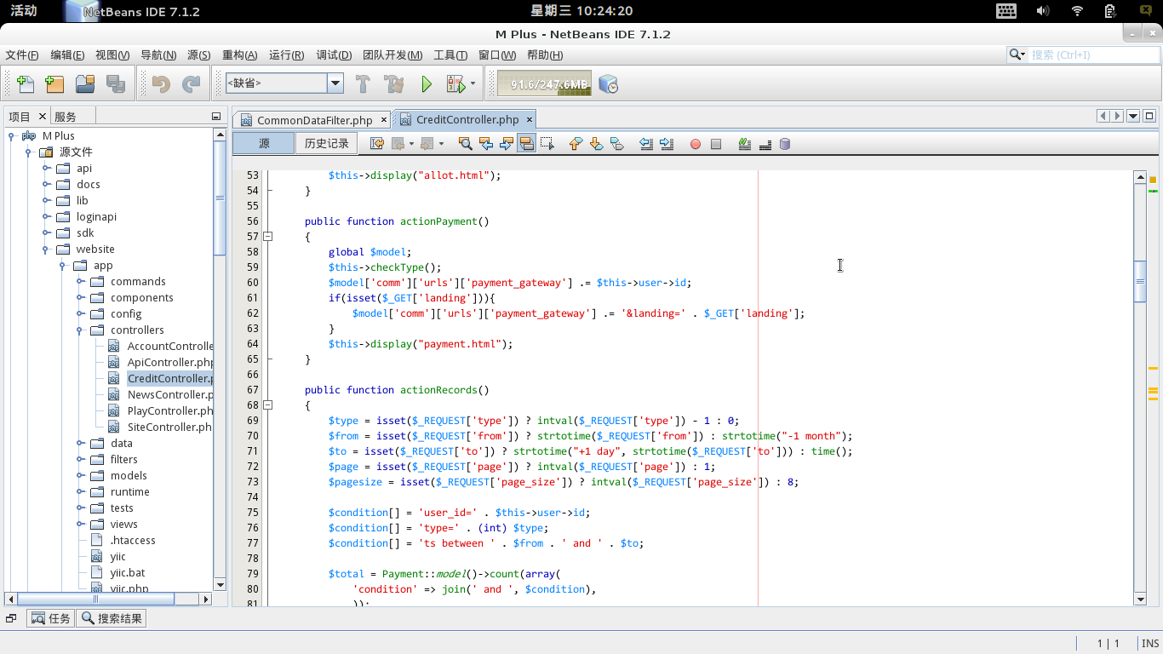The width and height of the screenshot is (1163, 654).
Task: Open the 重构(A) menu
Action: point(239,55)
